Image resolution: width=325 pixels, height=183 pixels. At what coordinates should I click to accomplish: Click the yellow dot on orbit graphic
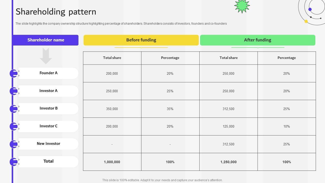tap(306, 21)
